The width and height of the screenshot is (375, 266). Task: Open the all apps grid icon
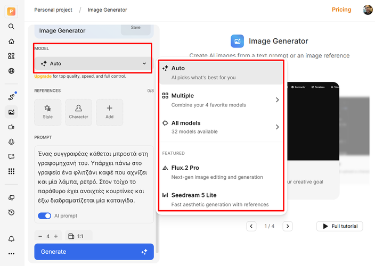tap(11, 171)
